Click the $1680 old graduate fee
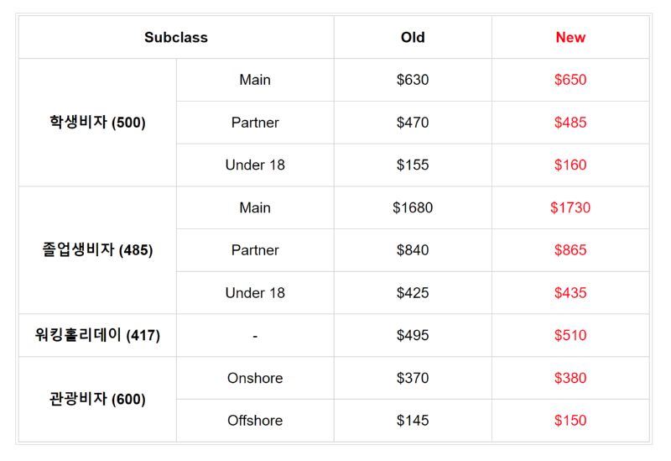The width and height of the screenshot is (671, 461). pyautogui.click(x=413, y=207)
